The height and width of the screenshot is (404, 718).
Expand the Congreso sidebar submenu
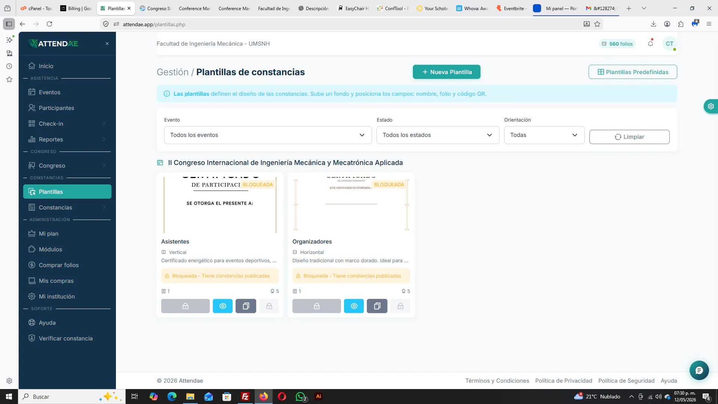pos(67,165)
